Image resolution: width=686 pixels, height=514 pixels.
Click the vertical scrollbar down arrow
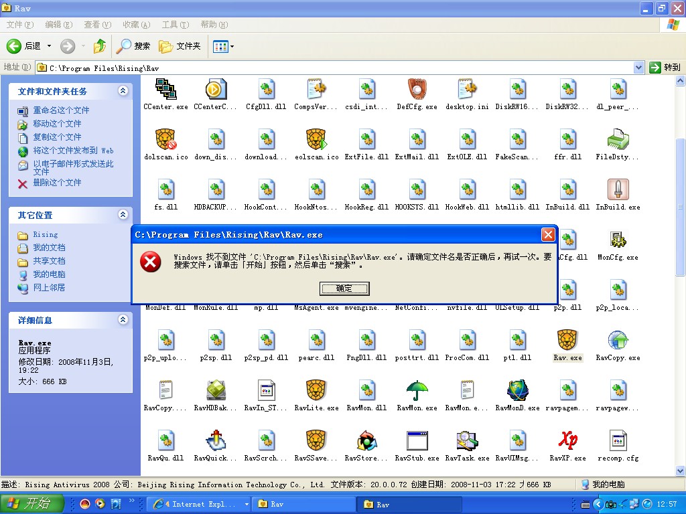[681, 470]
